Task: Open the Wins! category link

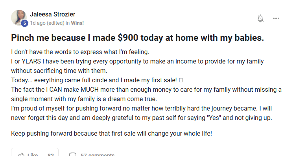Action: pyautogui.click(x=77, y=23)
